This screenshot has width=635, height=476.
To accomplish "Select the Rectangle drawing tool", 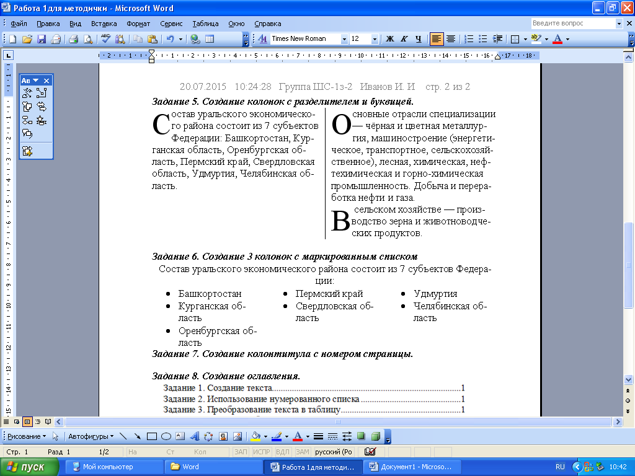I will click(152, 436).
